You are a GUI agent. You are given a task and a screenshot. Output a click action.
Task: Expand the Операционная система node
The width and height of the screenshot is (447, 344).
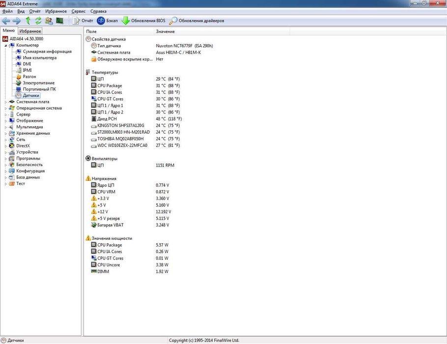point(6,108)
